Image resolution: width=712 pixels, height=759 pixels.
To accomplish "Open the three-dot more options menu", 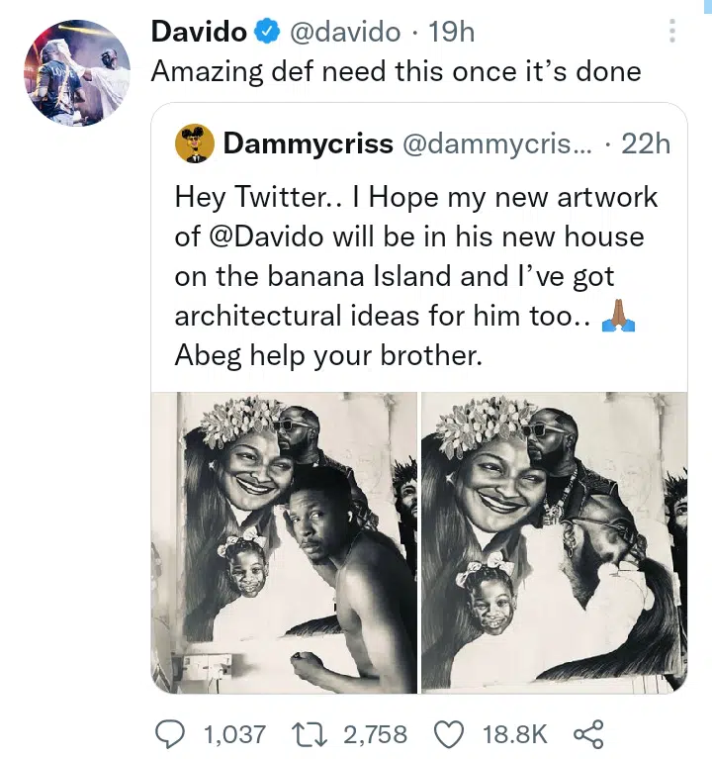I will (x=672, y=32).
